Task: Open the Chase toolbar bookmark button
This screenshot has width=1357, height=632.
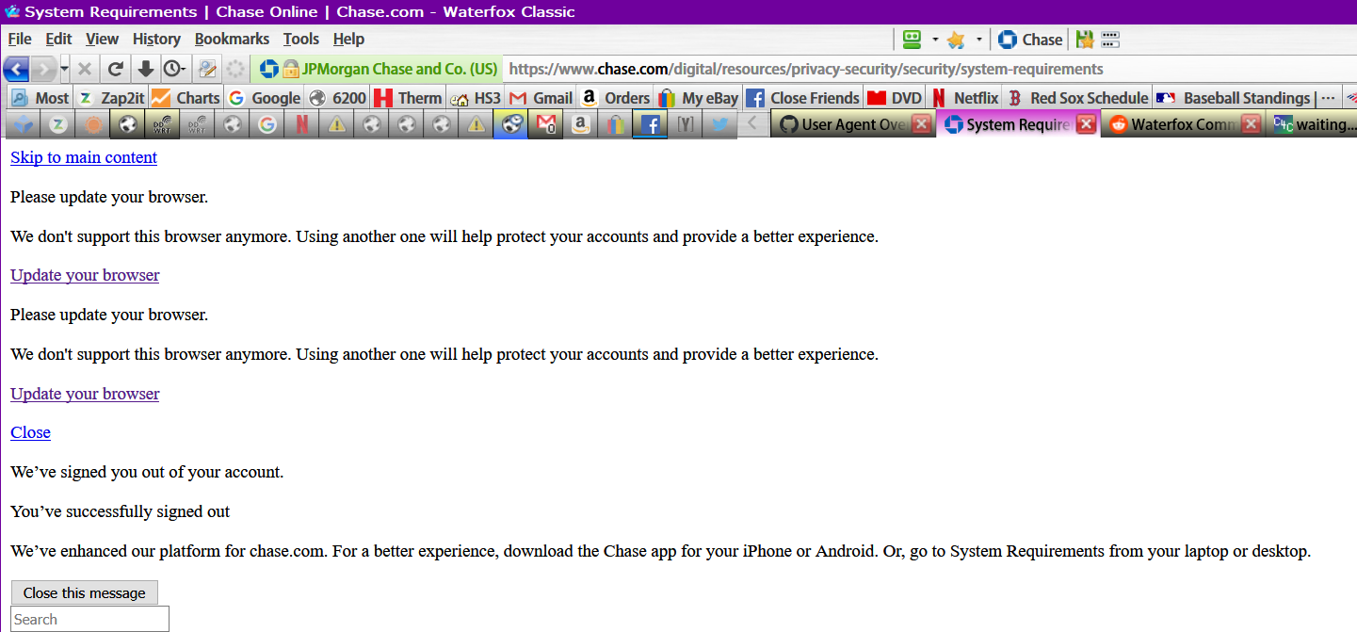Action: (x=1029, y=40)
